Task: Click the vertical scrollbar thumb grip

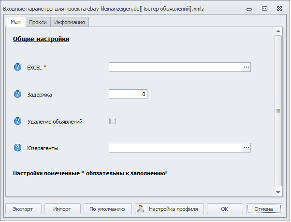Action: (x=278, y=111)
